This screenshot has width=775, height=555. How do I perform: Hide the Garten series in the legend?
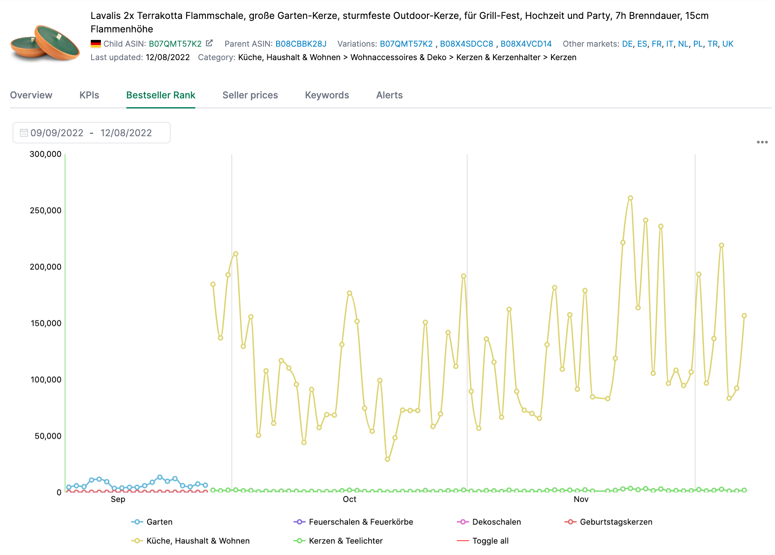(159, 522)
